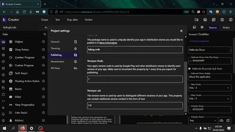This screenshot has height=132, width=235.
Task: Go to the browser home page
Action: point(18,12)
